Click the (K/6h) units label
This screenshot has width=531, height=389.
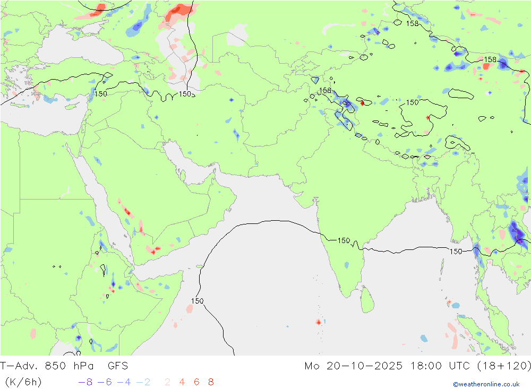point(23,382)
